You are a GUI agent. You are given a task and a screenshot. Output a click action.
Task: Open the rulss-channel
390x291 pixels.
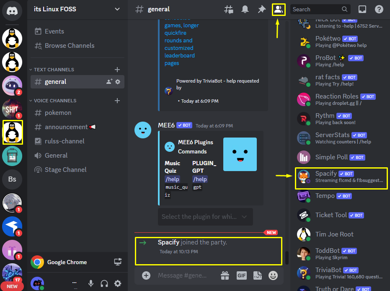[77, 141]
